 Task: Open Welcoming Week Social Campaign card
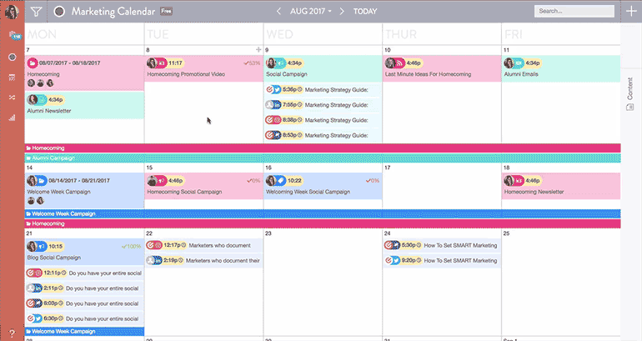point(323,186)
